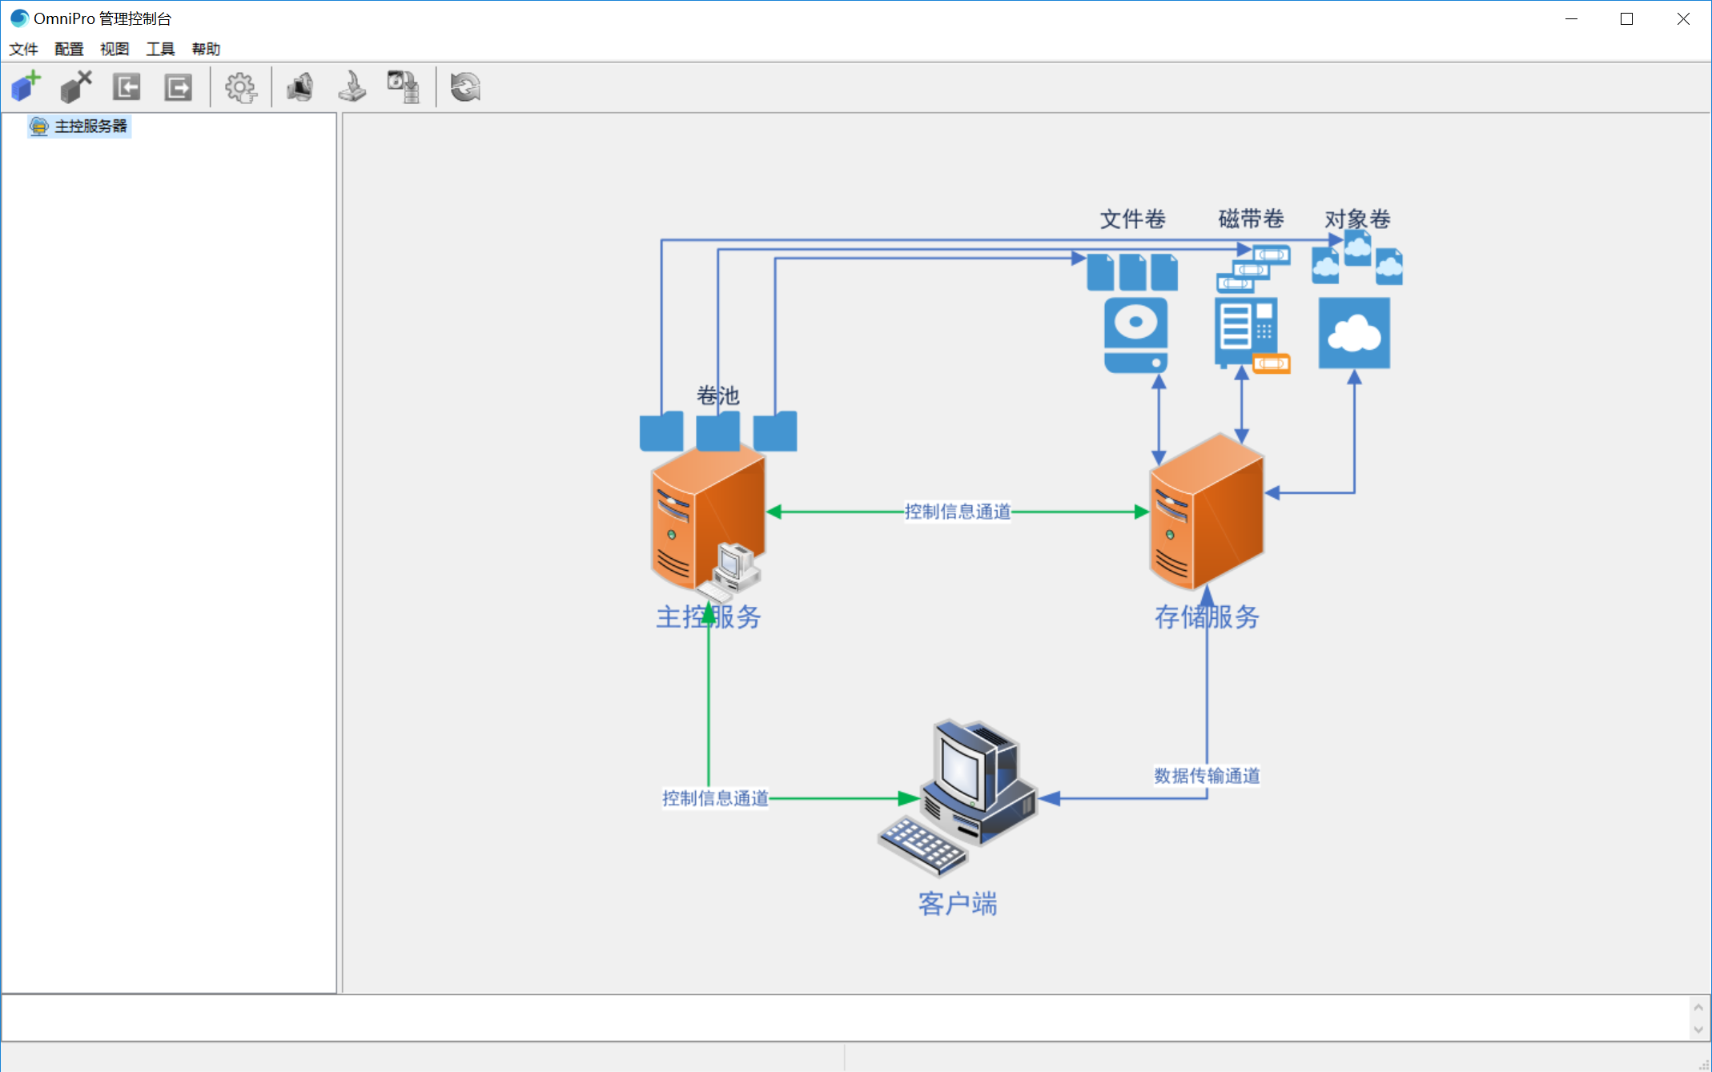This screenshot has width=1712, height=1072.
Task: Click the remove server icon with X
Action: point(76,86)
